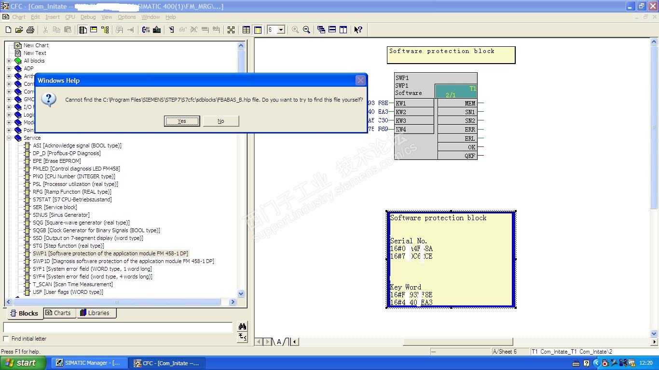Enable the Find initial letter checkbox

(6, 339)
